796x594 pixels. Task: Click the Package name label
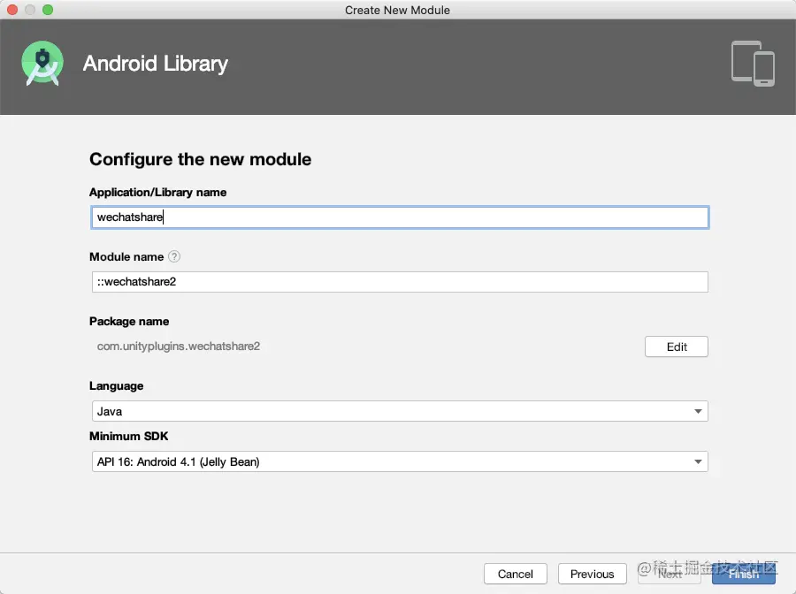tap(129, 322)
